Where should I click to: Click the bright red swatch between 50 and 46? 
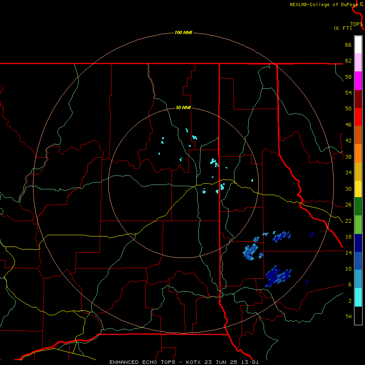(358, 117)
